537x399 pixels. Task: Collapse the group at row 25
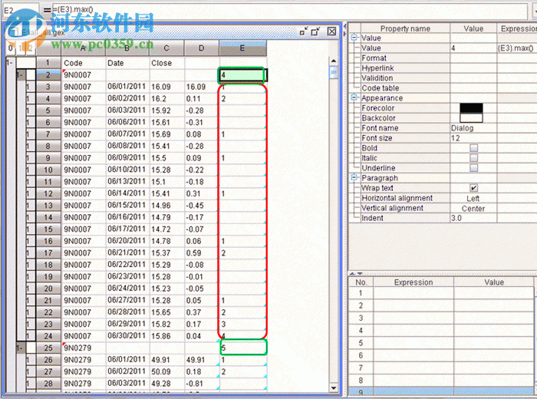[20, 348]
